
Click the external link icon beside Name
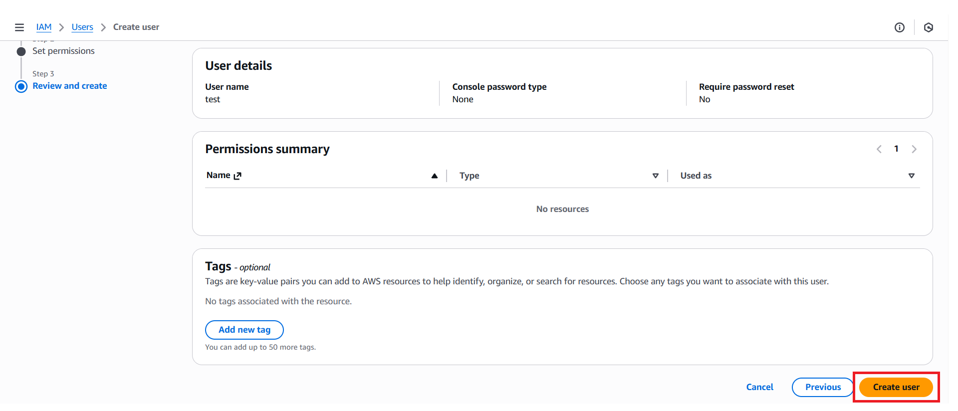(238, 176)
